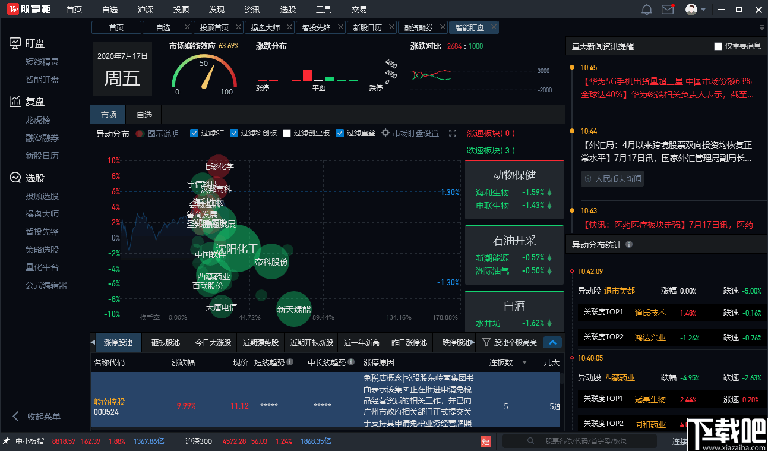The width and height of the screenshot is (768, 451).
Task: Enable the 过滤创业板 checkbox
Action: 287,133
